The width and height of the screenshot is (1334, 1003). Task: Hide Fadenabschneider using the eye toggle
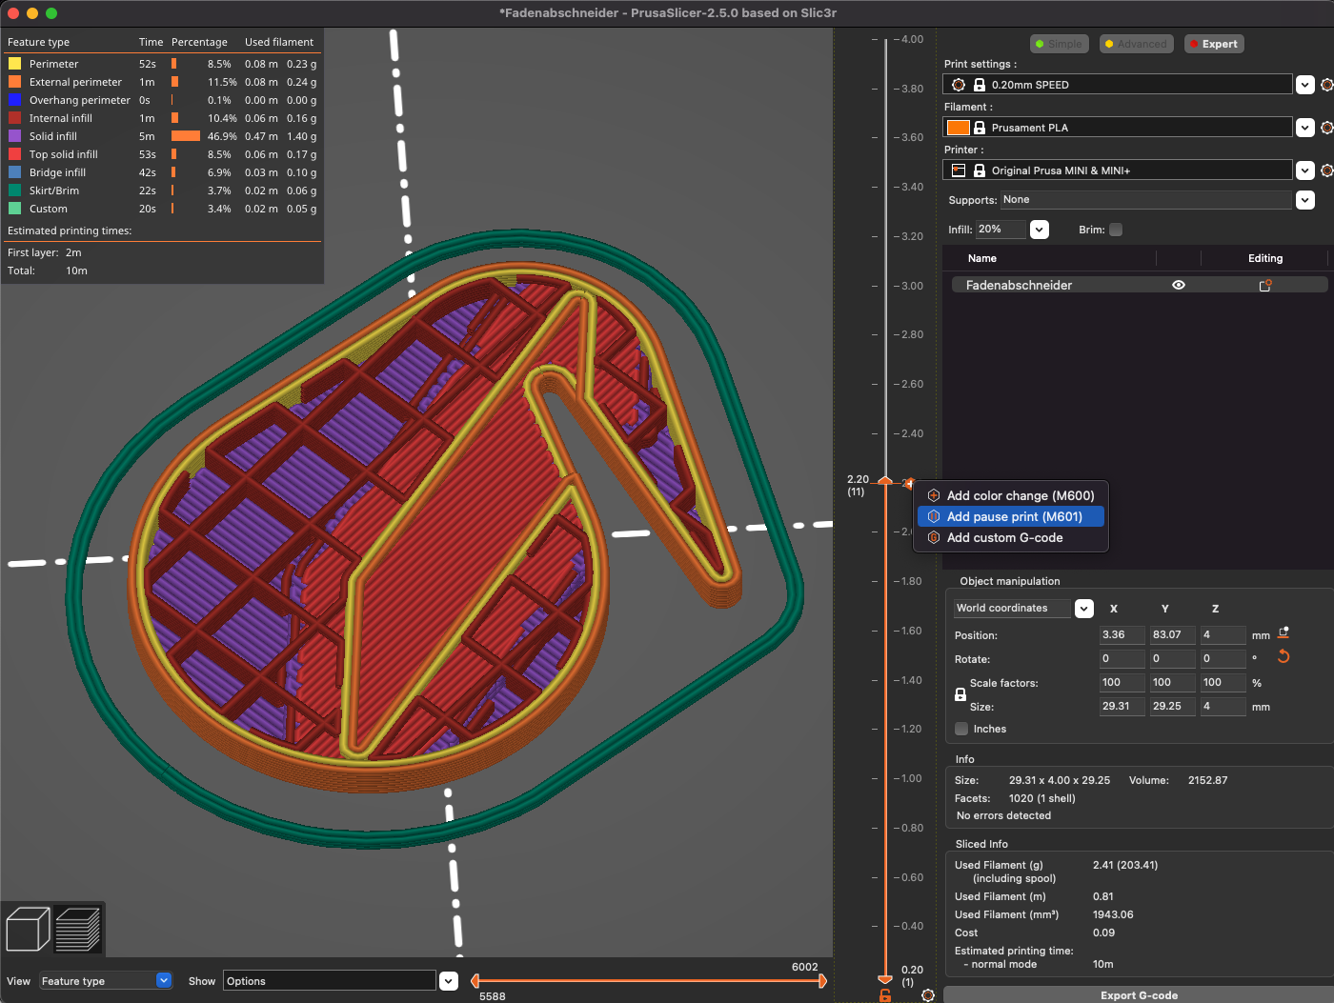1179,284
